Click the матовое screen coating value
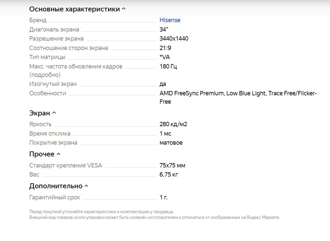The height and width of the screenshot is (241, 330). [171, 143]
